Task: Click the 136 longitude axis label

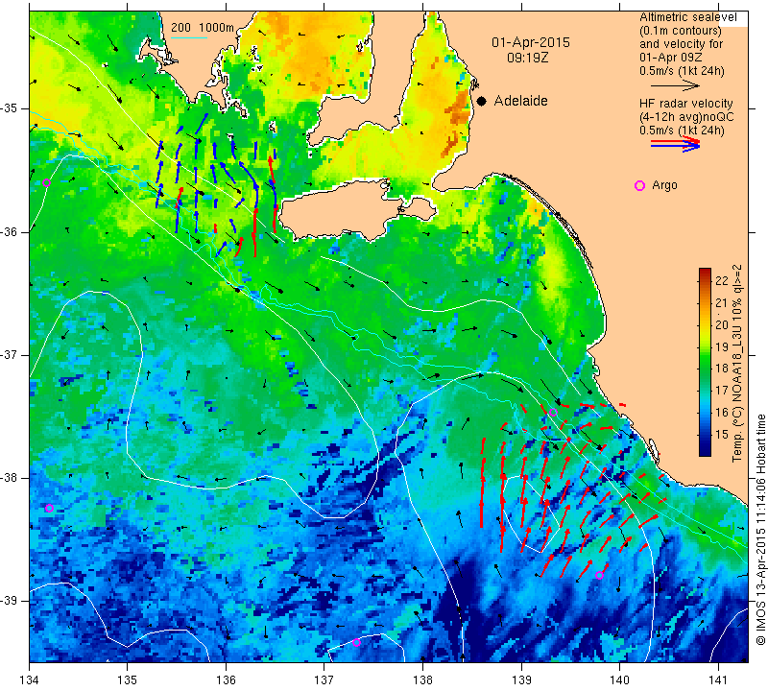Action: [227, 680]
